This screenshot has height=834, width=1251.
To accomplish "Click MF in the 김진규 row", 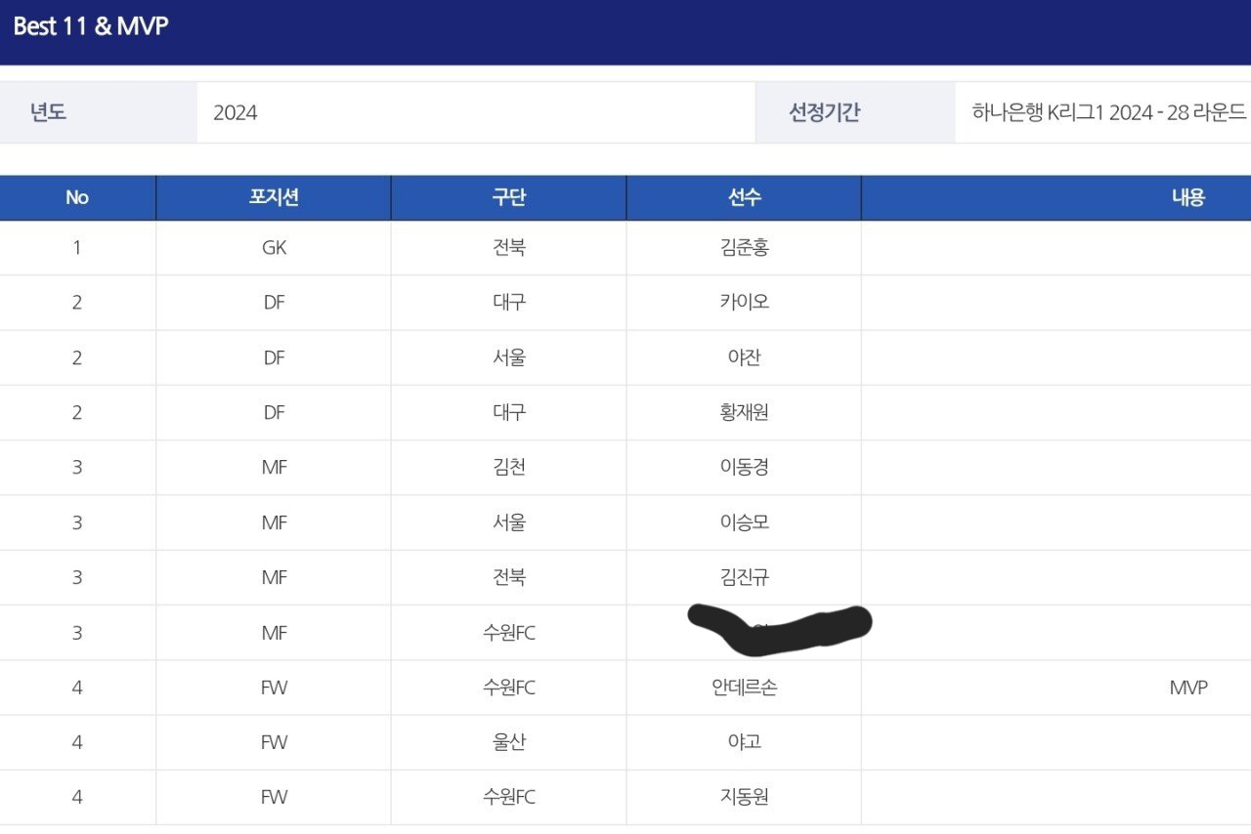I will coord(274,577).
